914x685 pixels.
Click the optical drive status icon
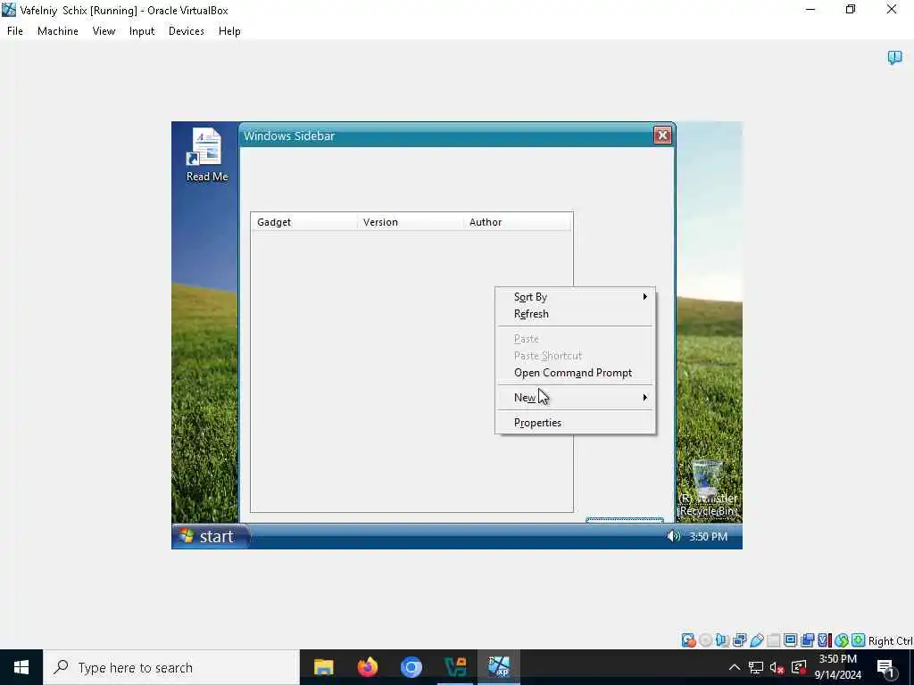(x=705, y=640)
